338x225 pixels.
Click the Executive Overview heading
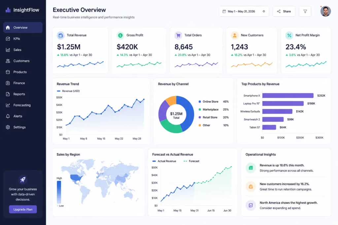point(79,10)
